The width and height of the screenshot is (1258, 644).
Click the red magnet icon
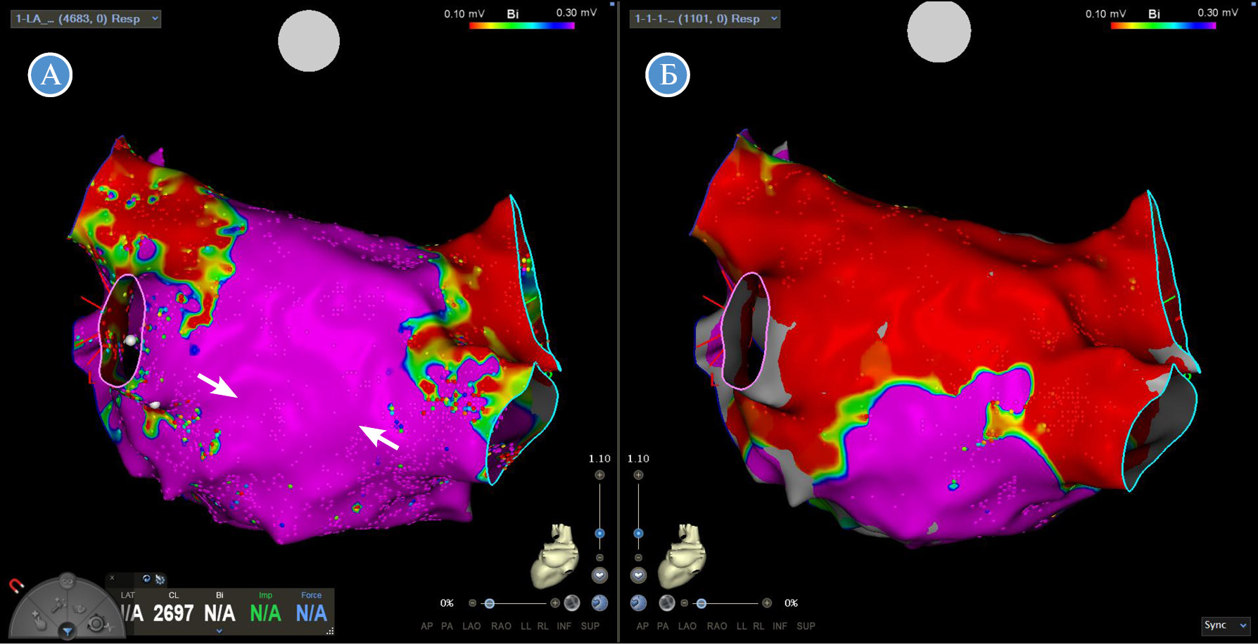15,586
